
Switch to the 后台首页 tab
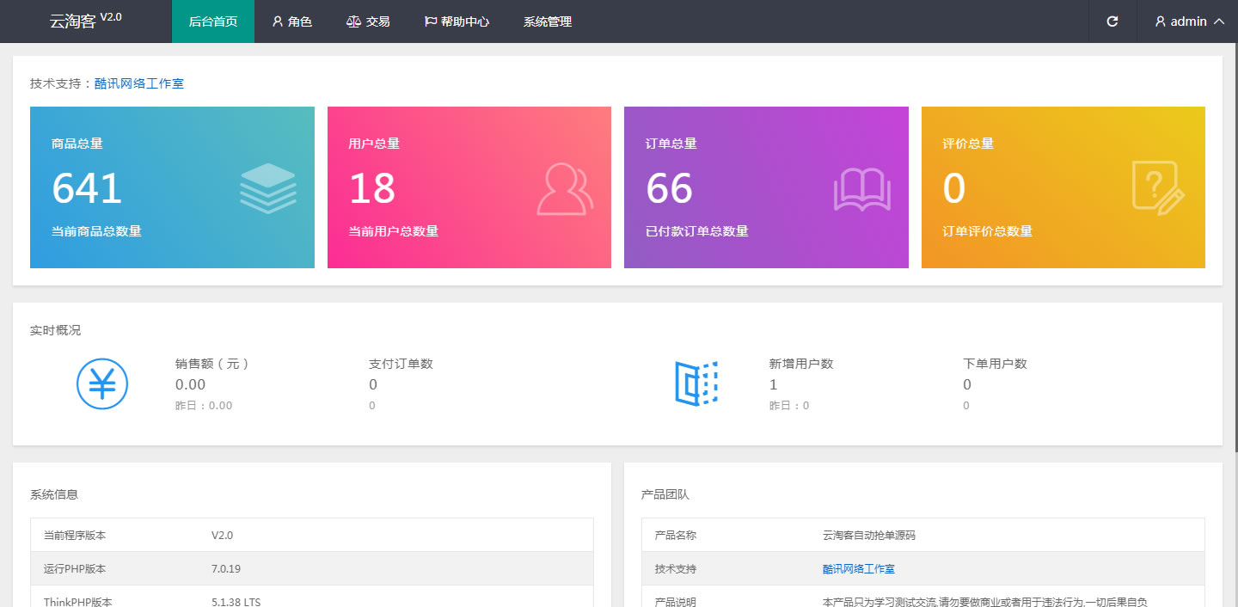(x=213, y=21)
